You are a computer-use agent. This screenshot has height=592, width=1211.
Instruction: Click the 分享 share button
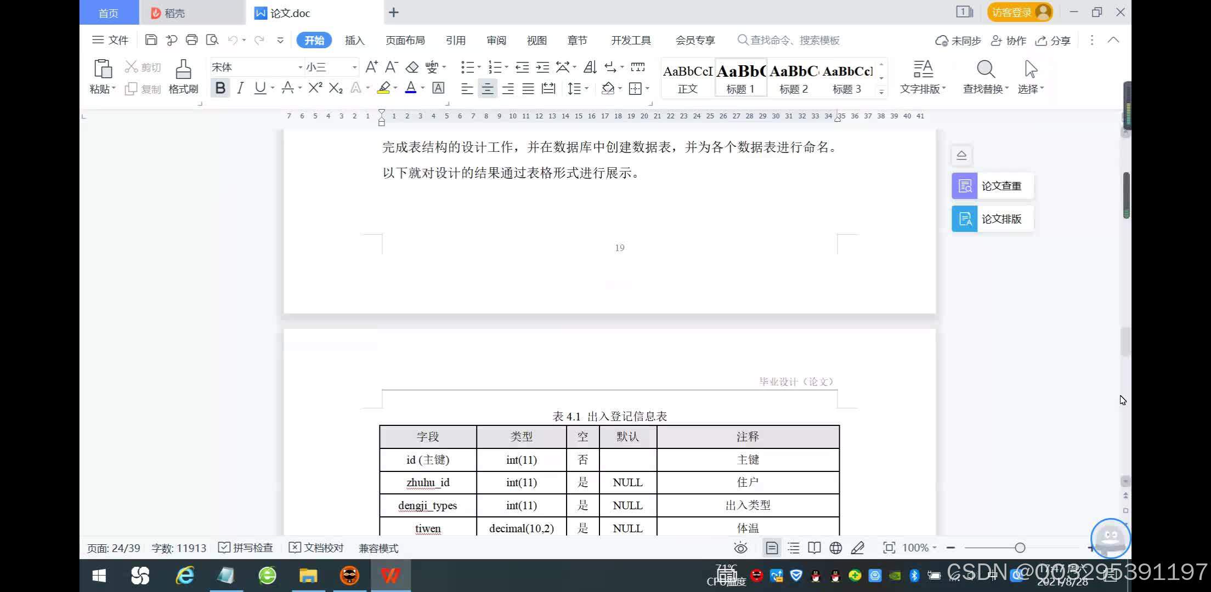[1053, 41]
